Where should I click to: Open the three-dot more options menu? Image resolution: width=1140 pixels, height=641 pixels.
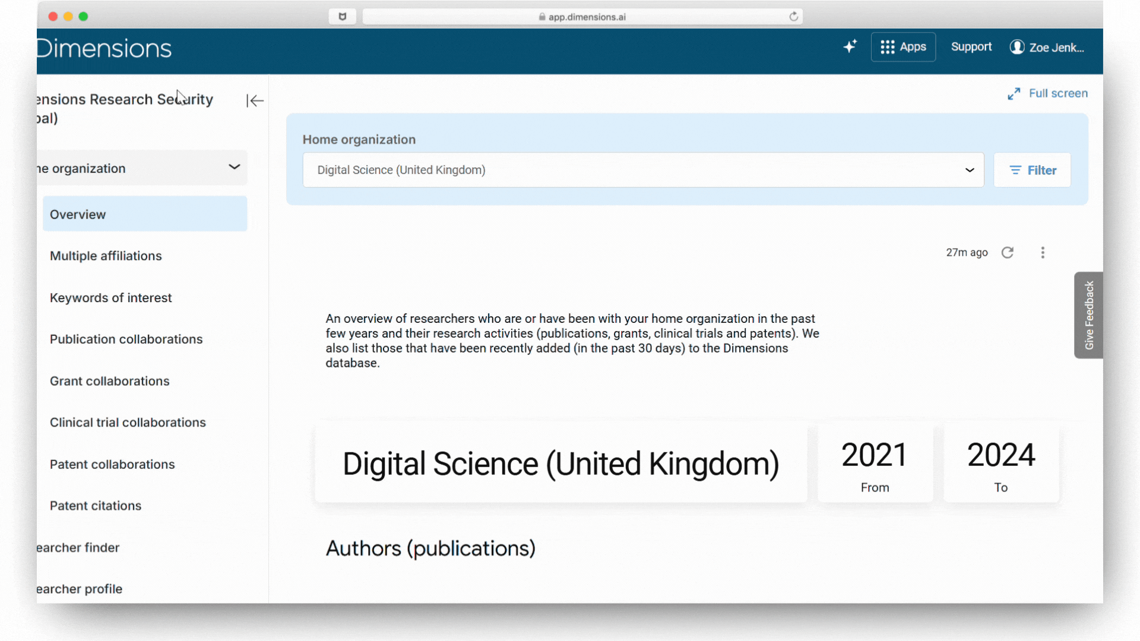pyautogui.click(x=1042, y=253)
